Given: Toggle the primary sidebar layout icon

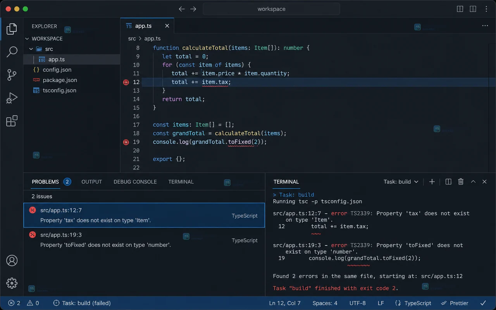Looking at the screenshot, I should click(460, 9).
